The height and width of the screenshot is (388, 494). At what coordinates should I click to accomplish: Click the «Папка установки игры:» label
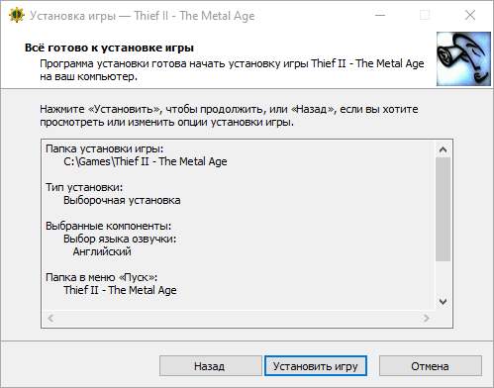[104, 148]
